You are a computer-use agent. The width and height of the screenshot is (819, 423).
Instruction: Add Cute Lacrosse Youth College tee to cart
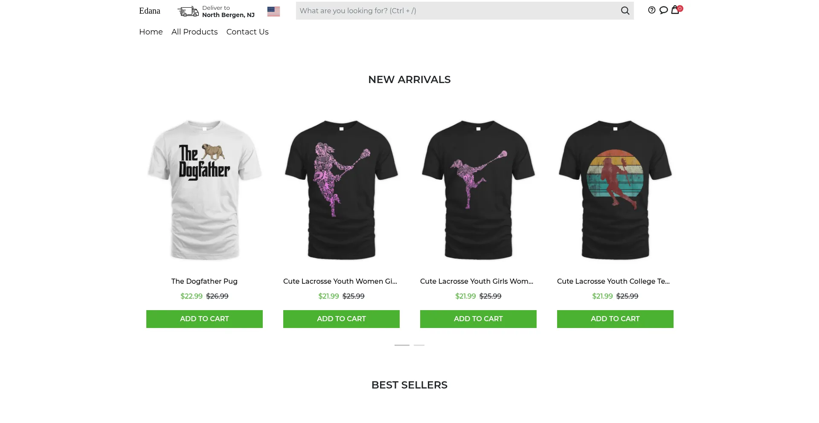coord(615,319)
